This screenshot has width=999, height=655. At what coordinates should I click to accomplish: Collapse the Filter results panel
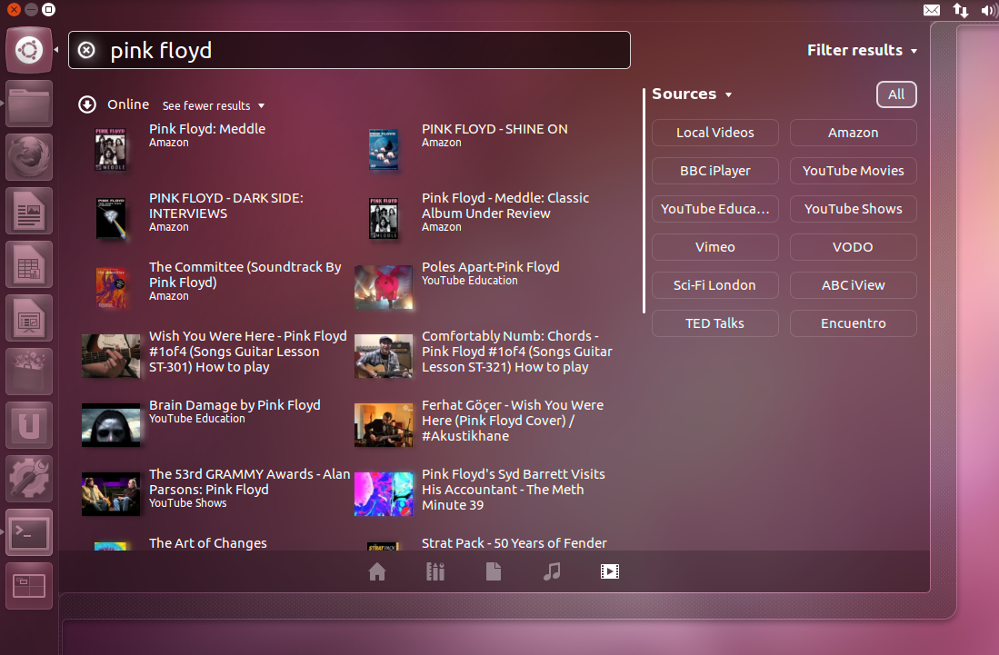click(862, 50)
